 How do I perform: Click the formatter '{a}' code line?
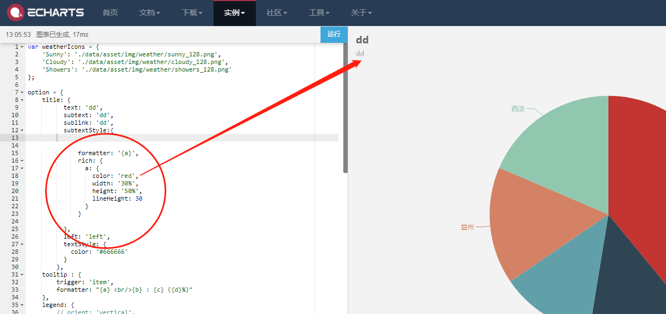coord(108,153)
